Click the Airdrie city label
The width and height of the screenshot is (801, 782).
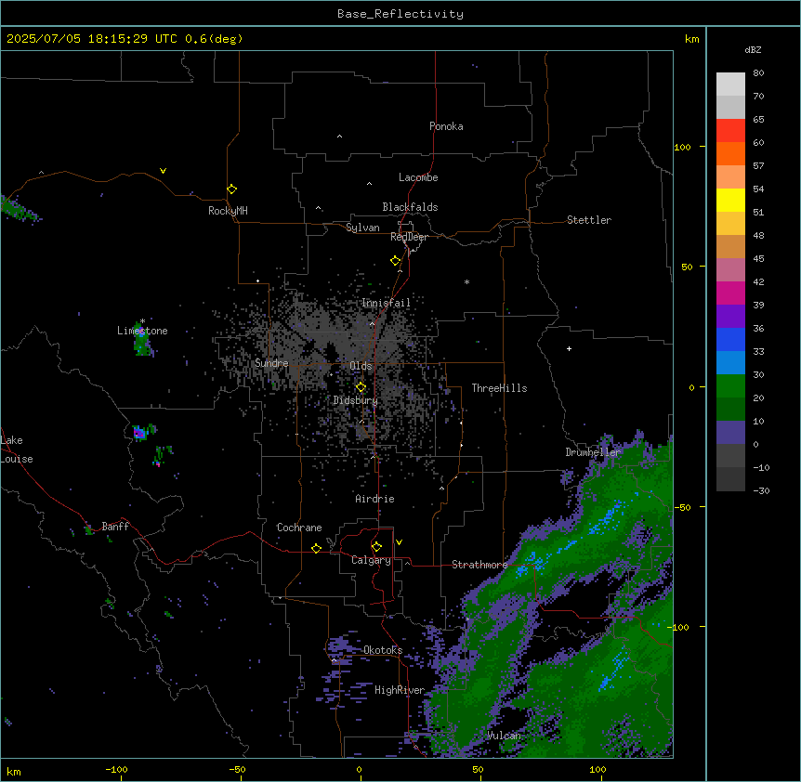374,499
